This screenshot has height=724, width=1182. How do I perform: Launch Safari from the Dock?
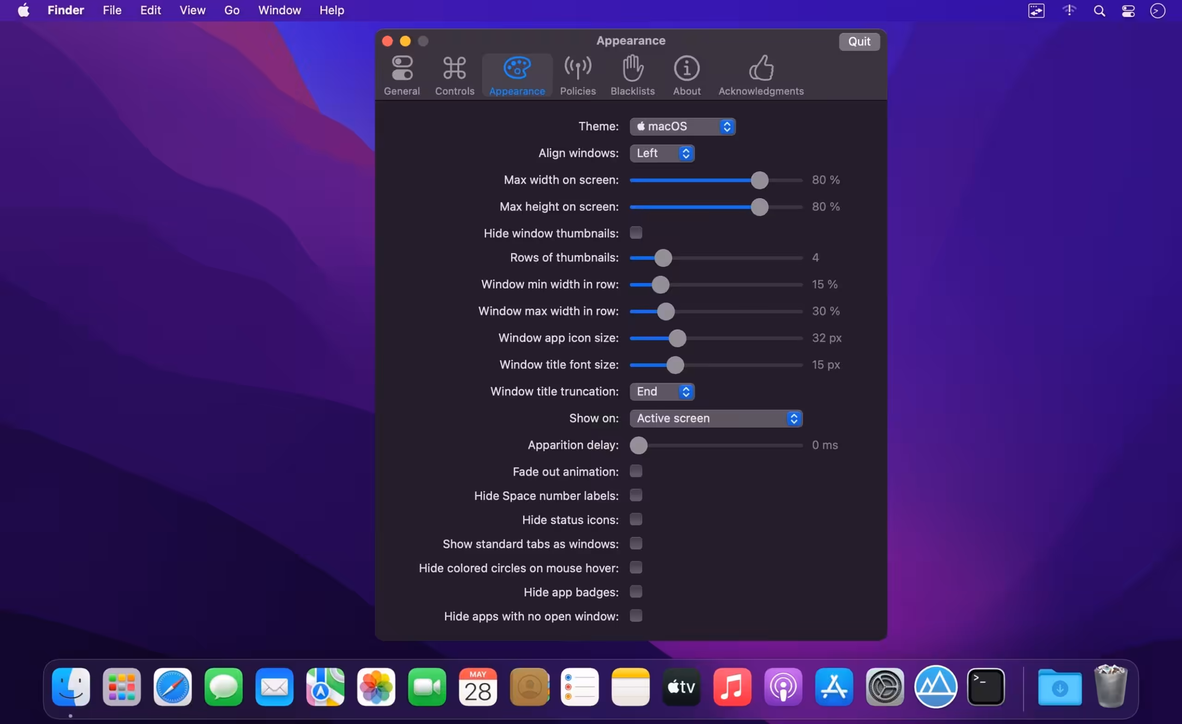tap(173, 687)
